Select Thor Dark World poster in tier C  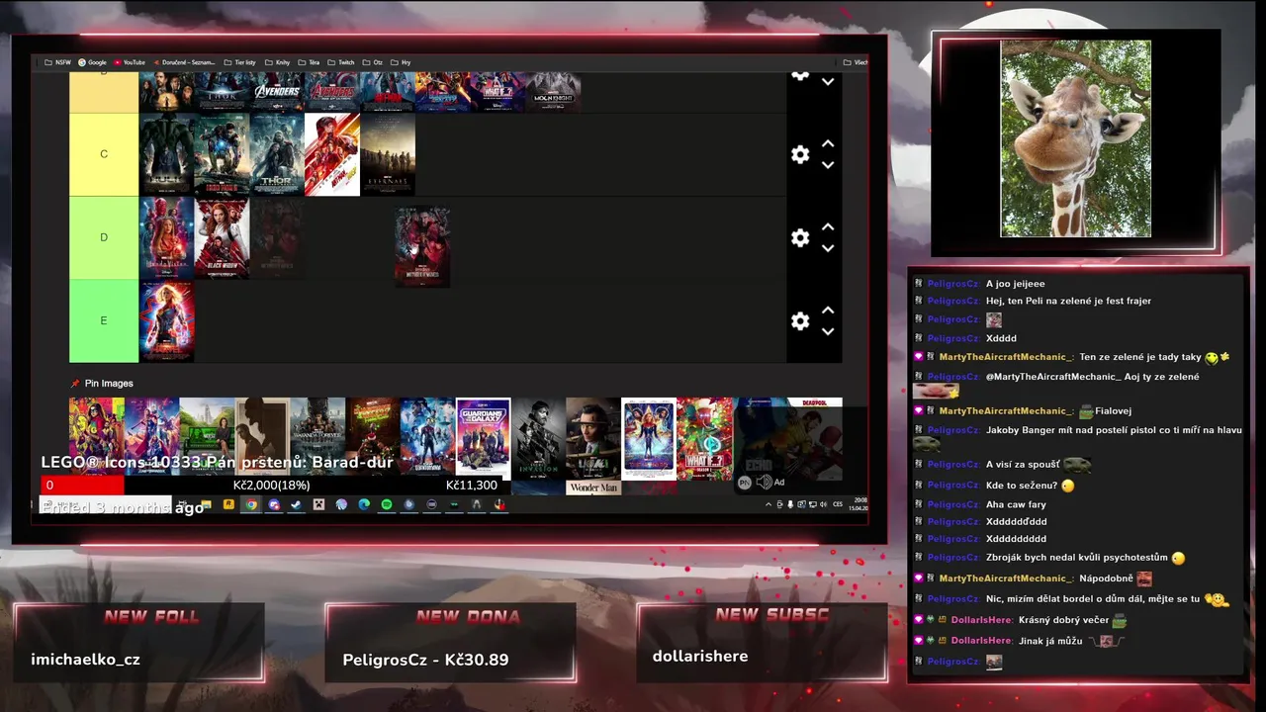pos(277,154)
